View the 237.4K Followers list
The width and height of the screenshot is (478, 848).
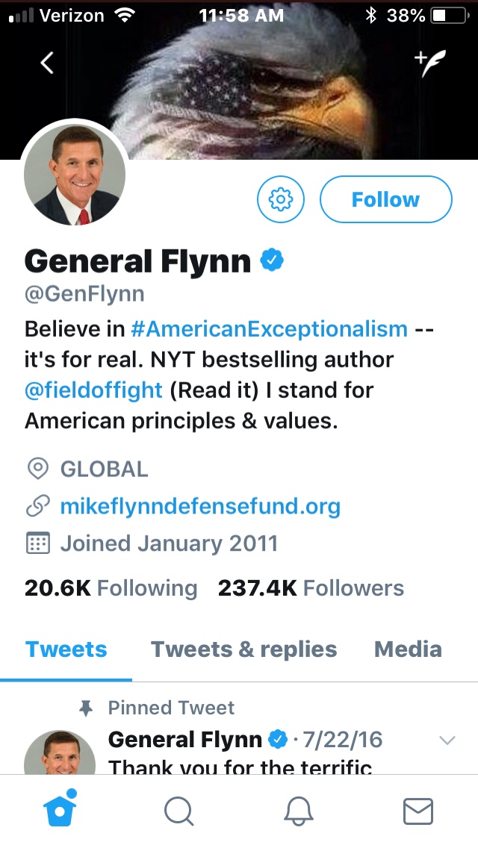coord(311,588)
